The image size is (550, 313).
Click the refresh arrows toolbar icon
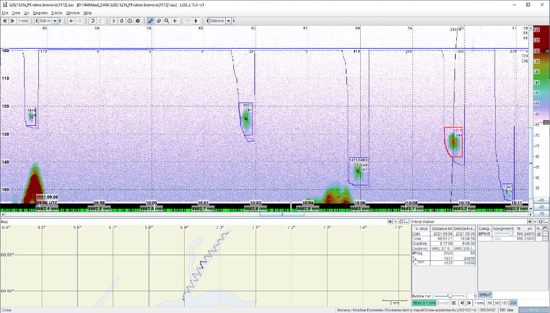(x=122, y=21)
